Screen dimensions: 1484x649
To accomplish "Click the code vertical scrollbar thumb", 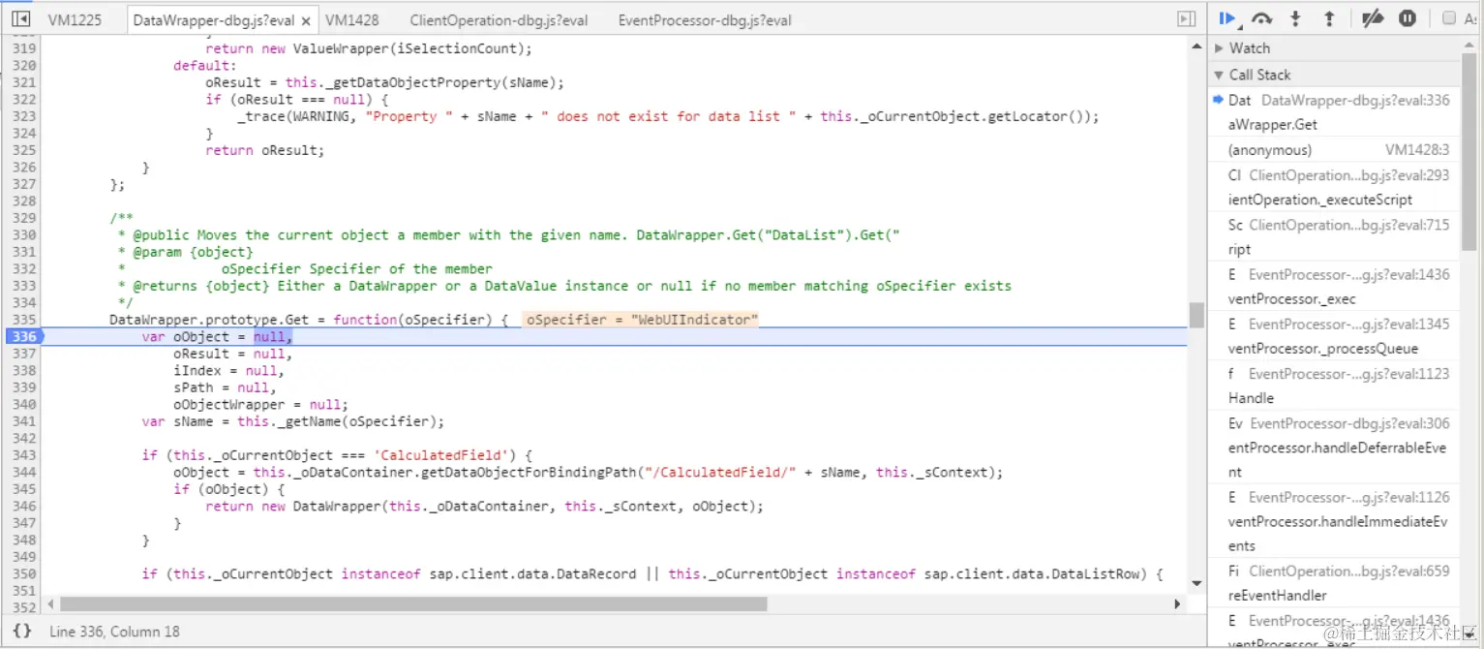I will tap(1196, 316).
